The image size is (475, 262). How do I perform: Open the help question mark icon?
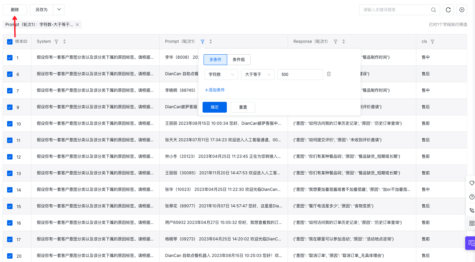[472, 197]
